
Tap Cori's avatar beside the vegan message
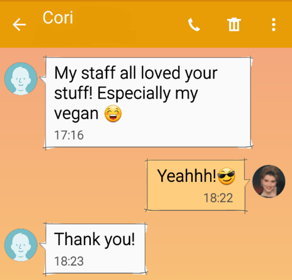(21, 79)
